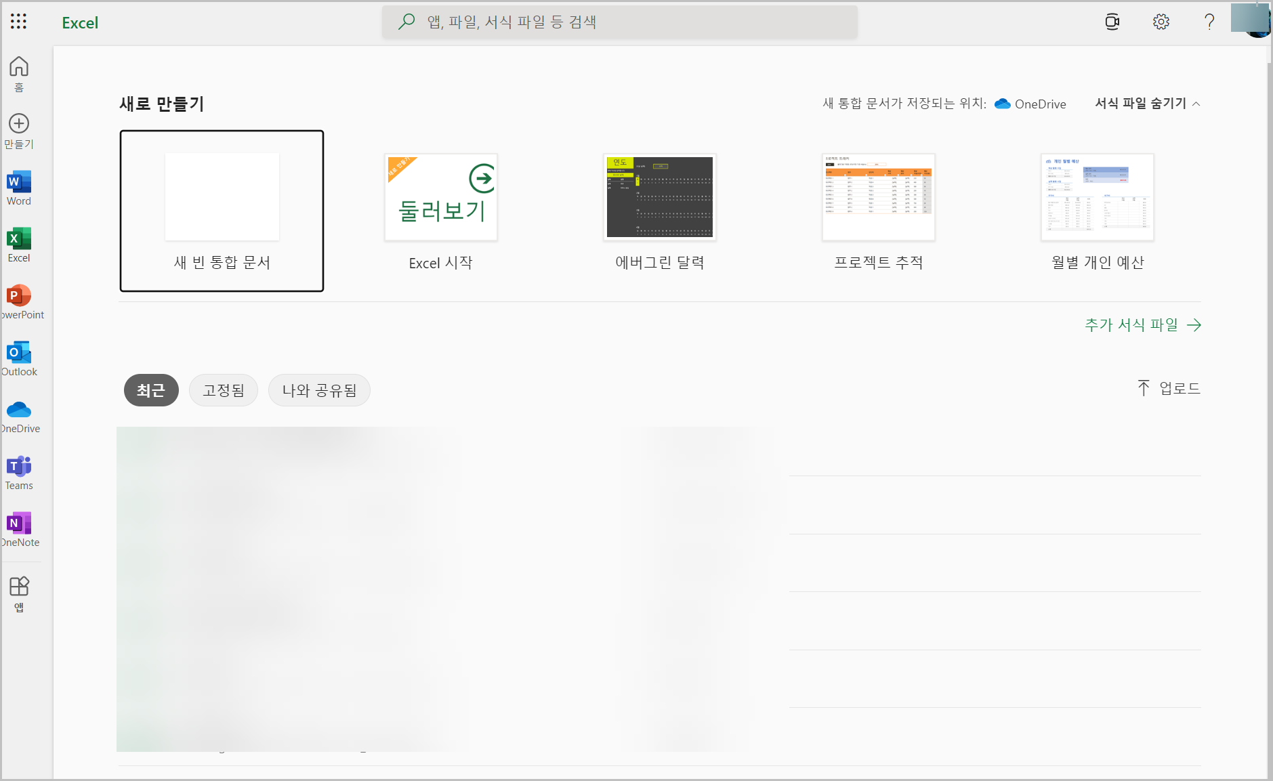Open the account profile picture
Screen dimensions: 1273x781
pyautogui.click(x=1251, y=20)
